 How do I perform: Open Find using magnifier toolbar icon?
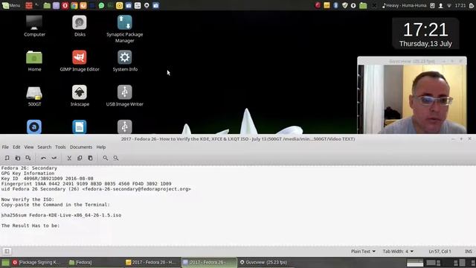click(x=106, y=158)
